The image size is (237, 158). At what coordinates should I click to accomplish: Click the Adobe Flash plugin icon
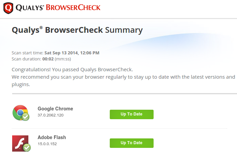coord(20,142)
